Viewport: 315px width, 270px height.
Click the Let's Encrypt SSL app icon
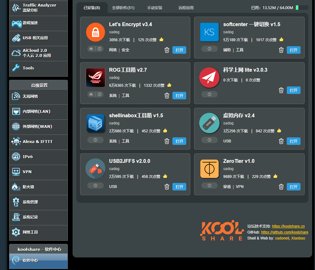(95, 32)
